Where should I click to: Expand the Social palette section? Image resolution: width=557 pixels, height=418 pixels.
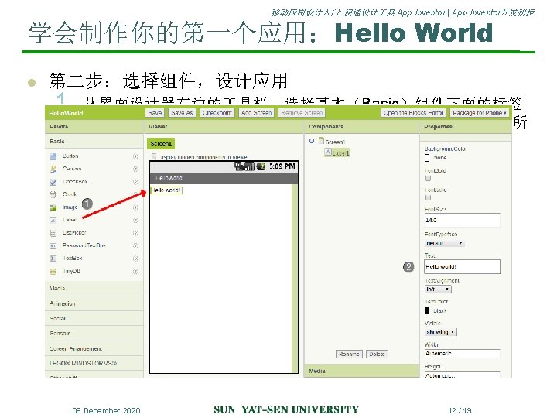click(x=94, y=318)
